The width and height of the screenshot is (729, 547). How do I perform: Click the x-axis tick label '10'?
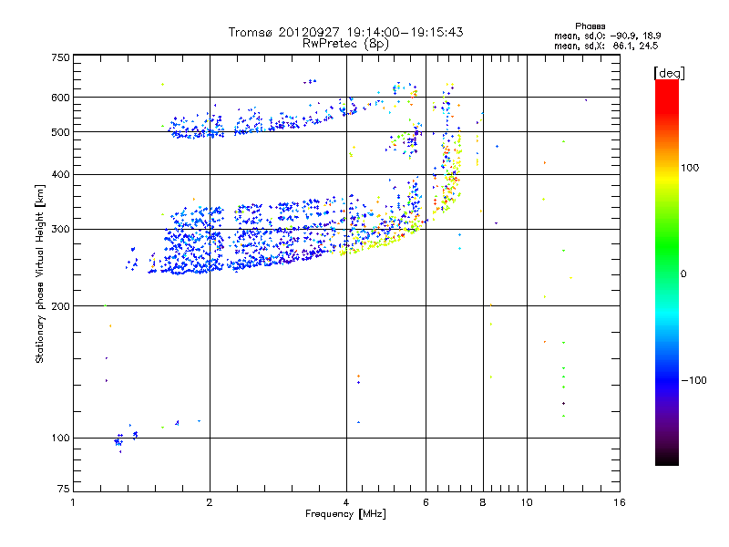click(527, 502)
